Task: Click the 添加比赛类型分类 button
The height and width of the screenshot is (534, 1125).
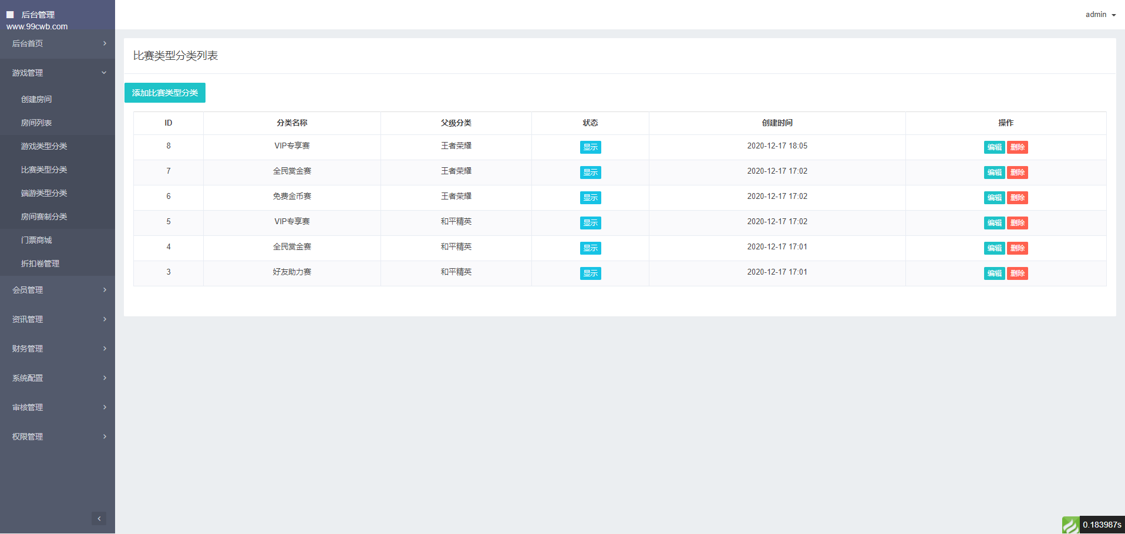Action: pyautogui.click(x=165, y=93)
